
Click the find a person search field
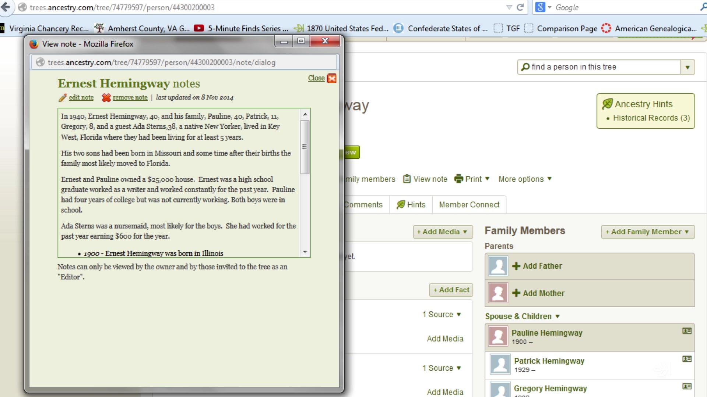pos(602,67)
